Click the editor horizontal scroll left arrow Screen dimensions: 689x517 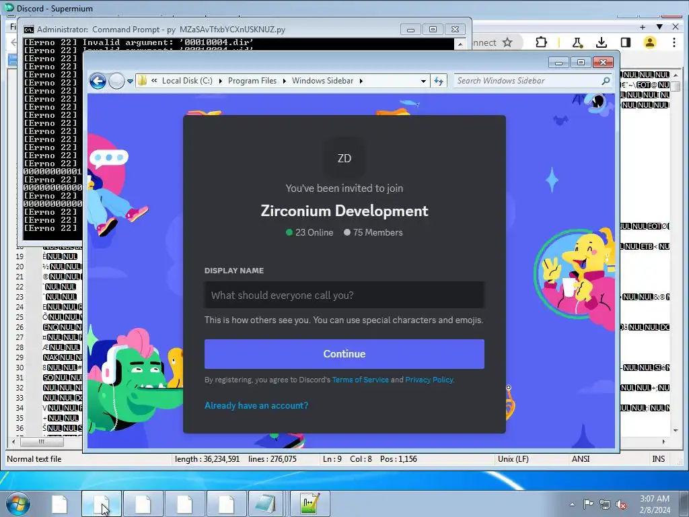coord(13,442)
